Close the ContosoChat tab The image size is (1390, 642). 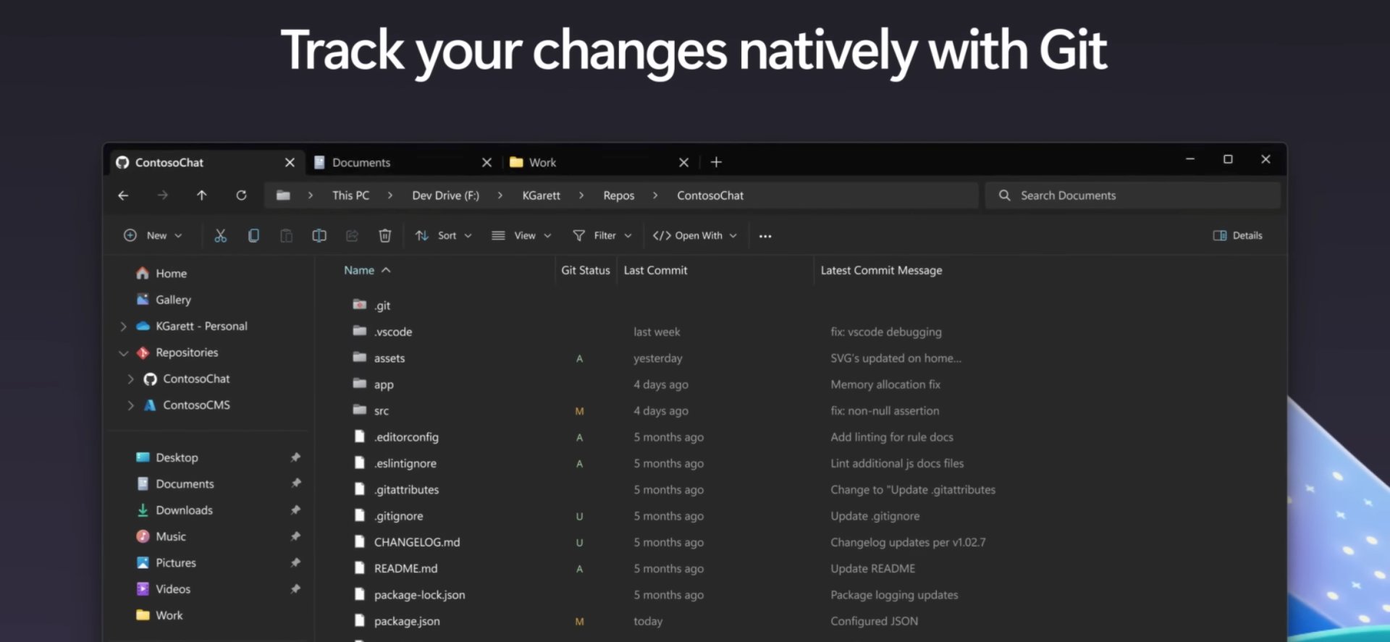pos(290,162)
